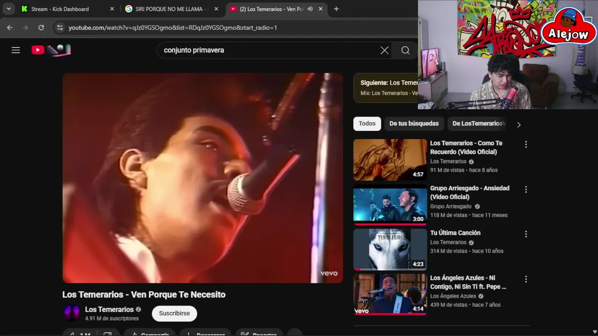Select the De LosTemerariosV chip
Image resolution: width=598 pixels, height=336 pixels.
click(479, 124)
